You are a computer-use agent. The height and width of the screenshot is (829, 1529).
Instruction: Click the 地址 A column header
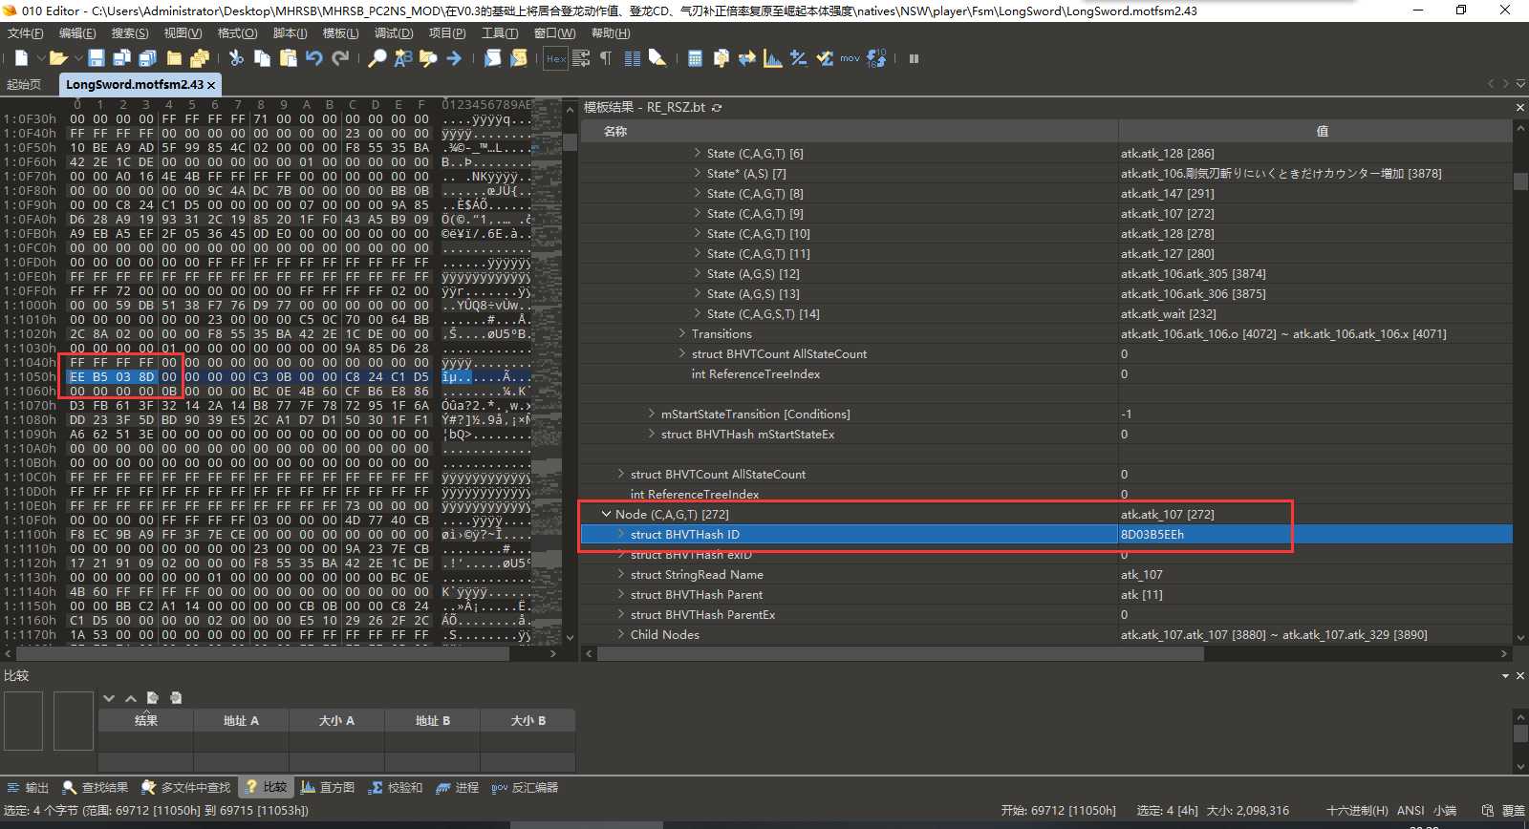(241, 720)
